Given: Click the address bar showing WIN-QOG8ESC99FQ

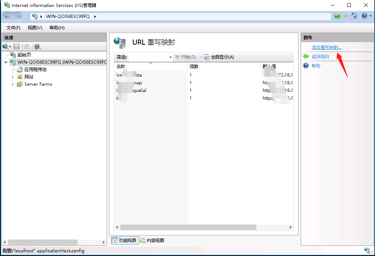Looking at the screenshot, I should (181, 16).
